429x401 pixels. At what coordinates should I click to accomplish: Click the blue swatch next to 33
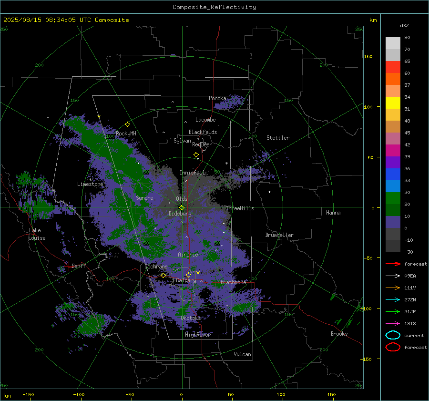pos(393,174)
